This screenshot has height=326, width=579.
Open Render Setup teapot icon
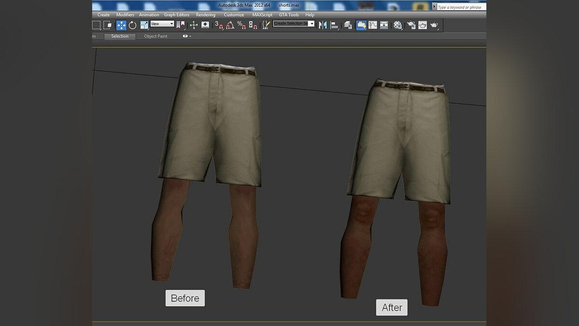coord(411,25)
